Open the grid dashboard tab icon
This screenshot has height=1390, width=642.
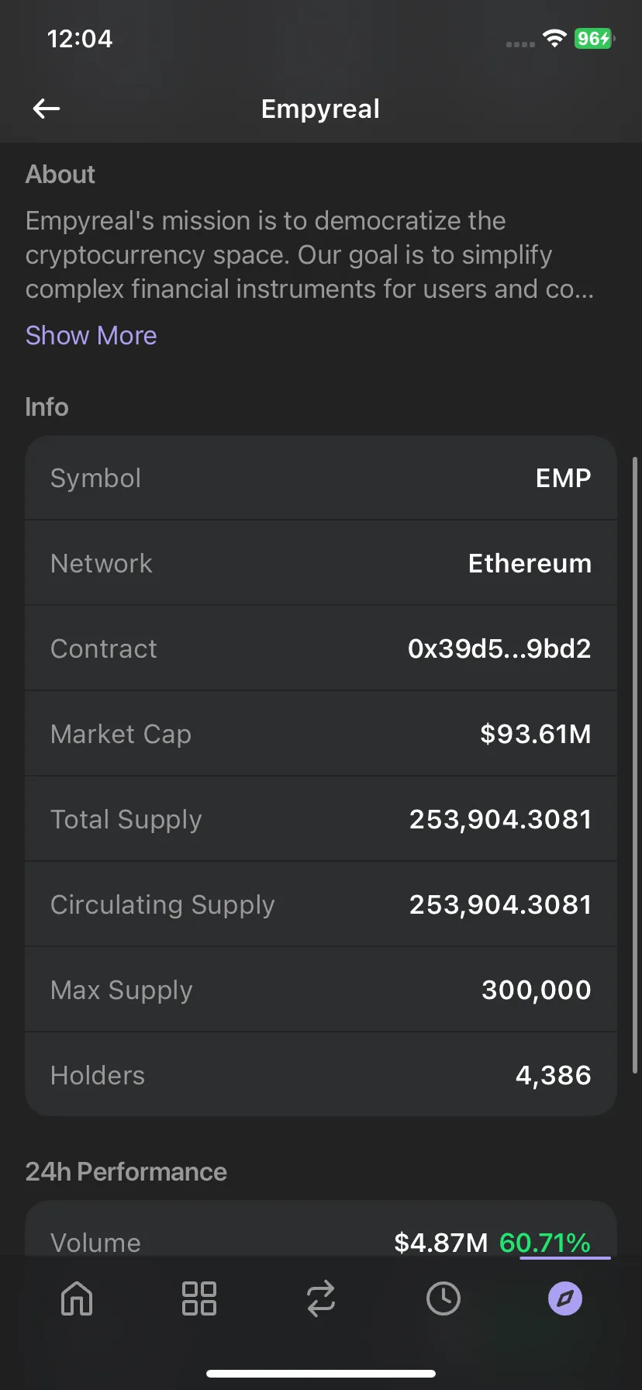tap(198, 1298)
